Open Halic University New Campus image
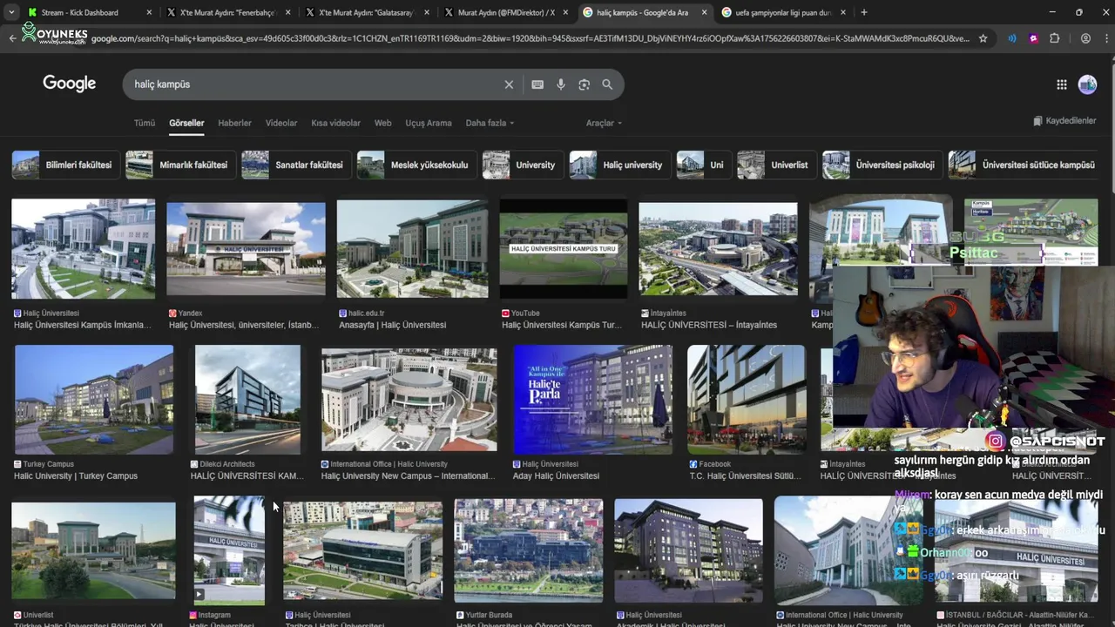Viewport: 1115px width, 627px height. (x=409, y=400)
